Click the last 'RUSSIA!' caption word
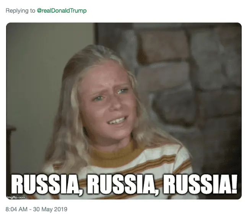Image resolution: width=247 pixels, height=214 pixels. [x=200, y=184]
